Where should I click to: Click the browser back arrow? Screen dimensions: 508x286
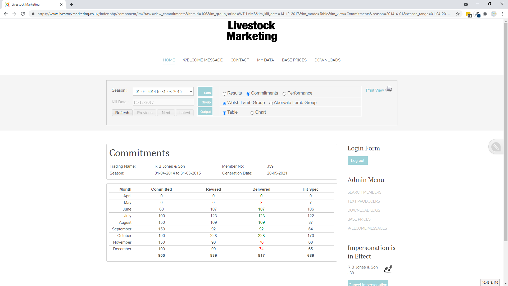[x=6, y=14]
